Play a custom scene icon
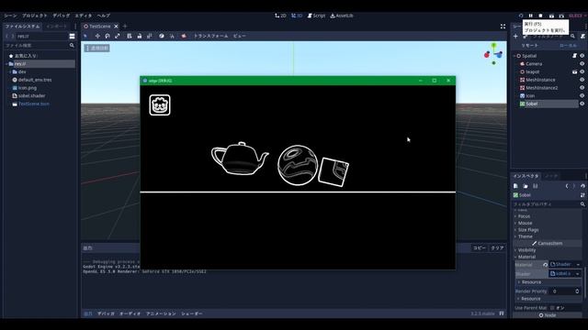 point(561,16)
